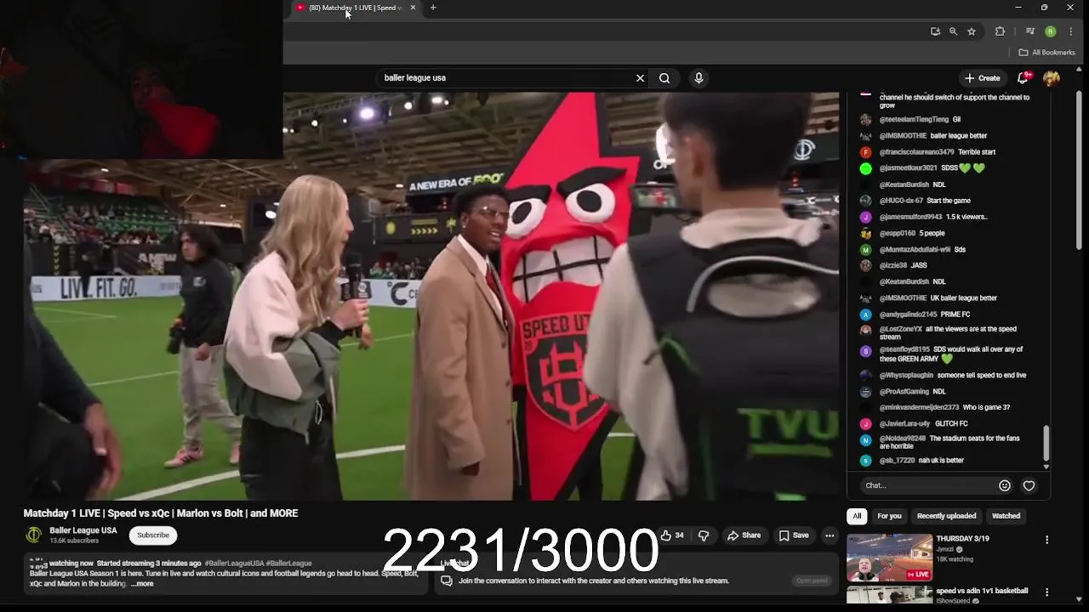
Task: Open more actions menu beside Save
Action: (x=830, y=535)
